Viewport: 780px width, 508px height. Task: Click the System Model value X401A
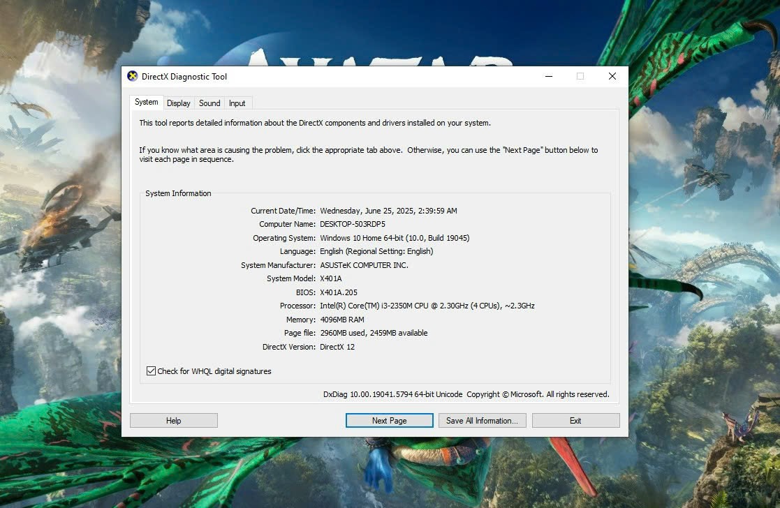coord(331,279)
